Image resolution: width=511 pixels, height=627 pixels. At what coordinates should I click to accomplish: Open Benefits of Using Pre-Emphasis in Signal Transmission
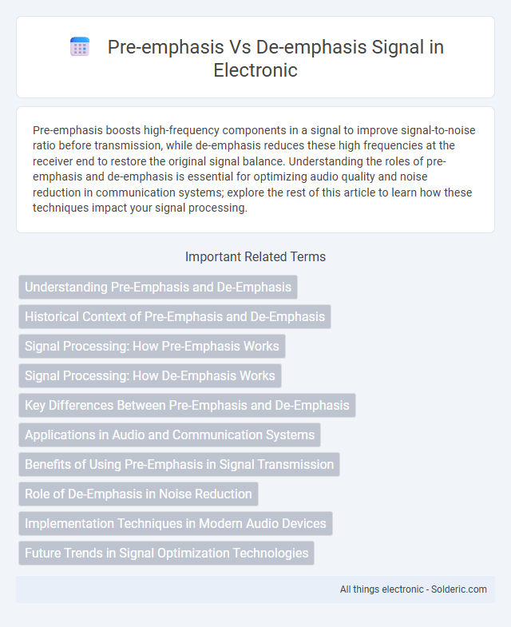(x=179, y=465)
